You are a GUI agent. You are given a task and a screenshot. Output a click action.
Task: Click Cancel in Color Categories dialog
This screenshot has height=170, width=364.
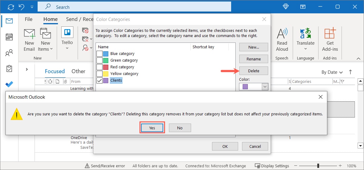click(x=255, y=146)
